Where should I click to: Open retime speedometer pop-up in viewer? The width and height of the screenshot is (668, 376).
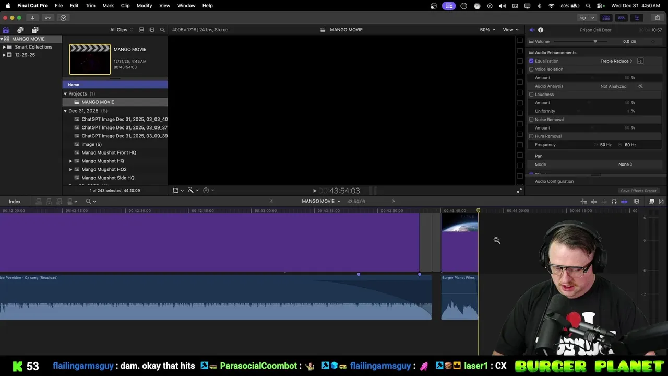click(x=208, y=191)
